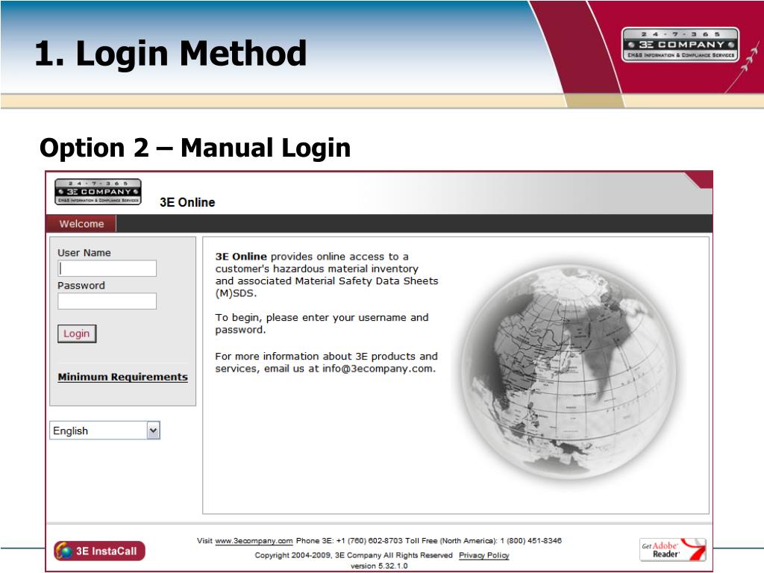Screen dimensions: 764x573
Task: Click the User Name input field
Action: [107, 269]
